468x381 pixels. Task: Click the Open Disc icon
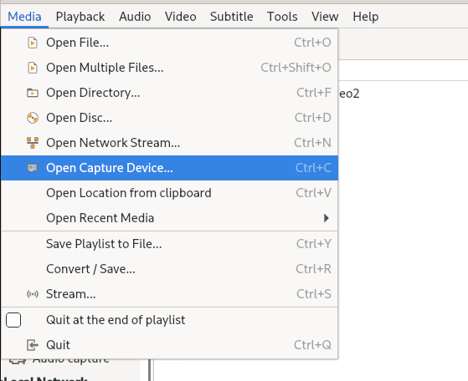click(x=33, y=118)
